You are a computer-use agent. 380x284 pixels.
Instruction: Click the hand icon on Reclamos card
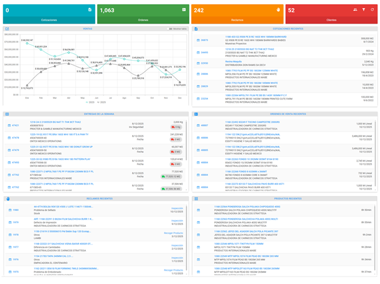(x=278, y=10)
